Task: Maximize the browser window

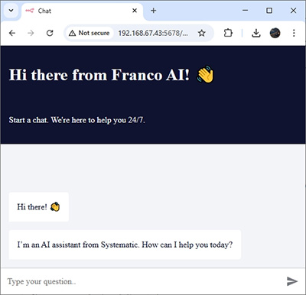Action: [x=269, y=11]
